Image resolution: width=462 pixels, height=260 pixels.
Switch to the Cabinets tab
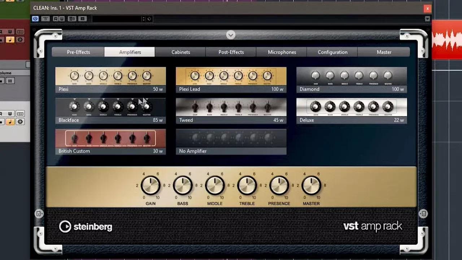coord(180,52)
